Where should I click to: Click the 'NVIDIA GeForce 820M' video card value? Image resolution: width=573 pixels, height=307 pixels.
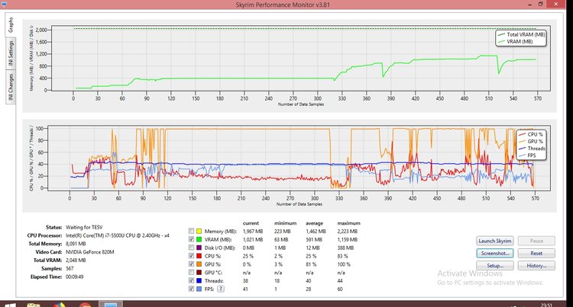[x=90, y=251]
